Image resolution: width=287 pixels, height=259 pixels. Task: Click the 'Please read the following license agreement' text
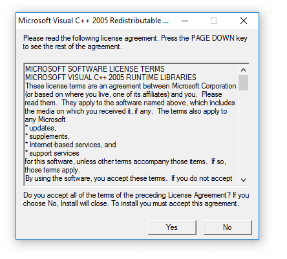(x=135, y=43)
